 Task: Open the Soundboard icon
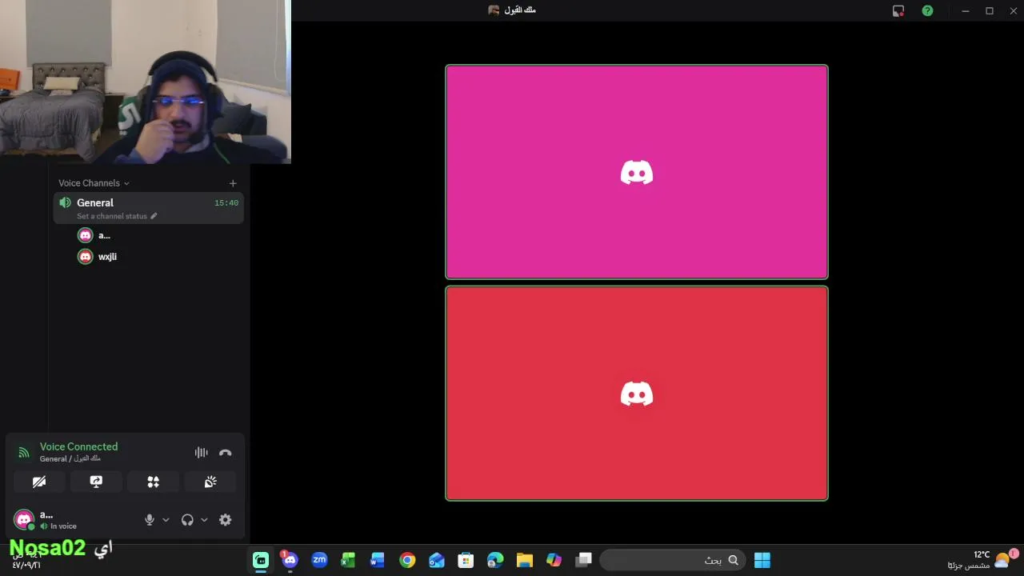(x=210, y=482)
